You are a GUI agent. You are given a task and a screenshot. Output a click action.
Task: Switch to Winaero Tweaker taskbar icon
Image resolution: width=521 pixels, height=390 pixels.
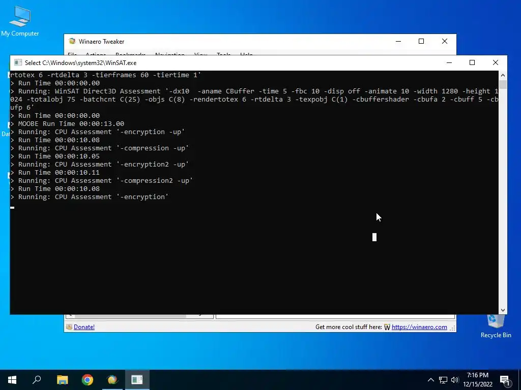click(112, 380)
